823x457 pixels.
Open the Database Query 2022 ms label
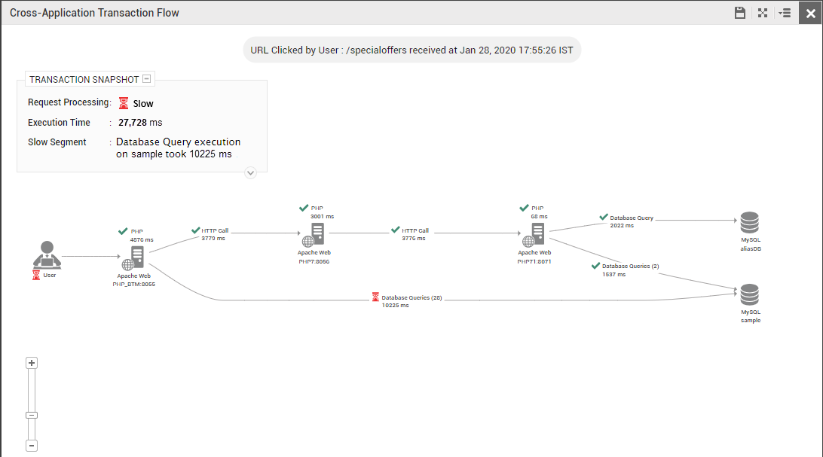pos(632,221)
